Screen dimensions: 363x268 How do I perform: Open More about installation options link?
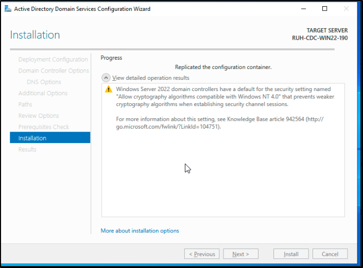coord(140,230)
